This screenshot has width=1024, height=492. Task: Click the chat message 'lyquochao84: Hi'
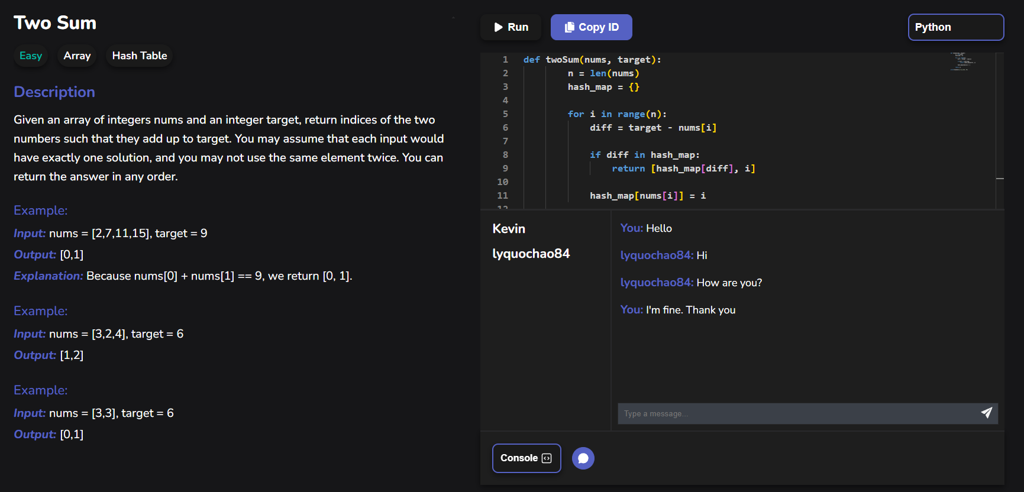664,255
